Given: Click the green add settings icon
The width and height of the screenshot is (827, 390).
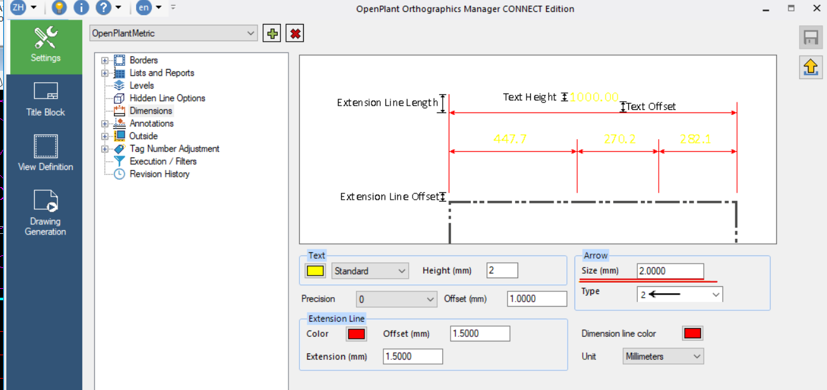Looking at the screenshot, I should point(272,34).
